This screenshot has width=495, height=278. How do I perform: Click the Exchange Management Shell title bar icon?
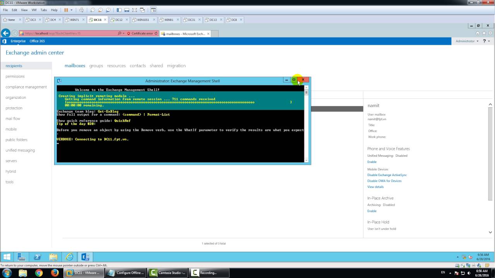[59, 81]
